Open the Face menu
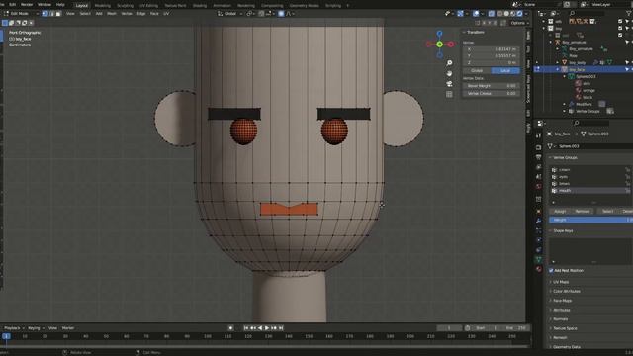 tap(154, 13)
